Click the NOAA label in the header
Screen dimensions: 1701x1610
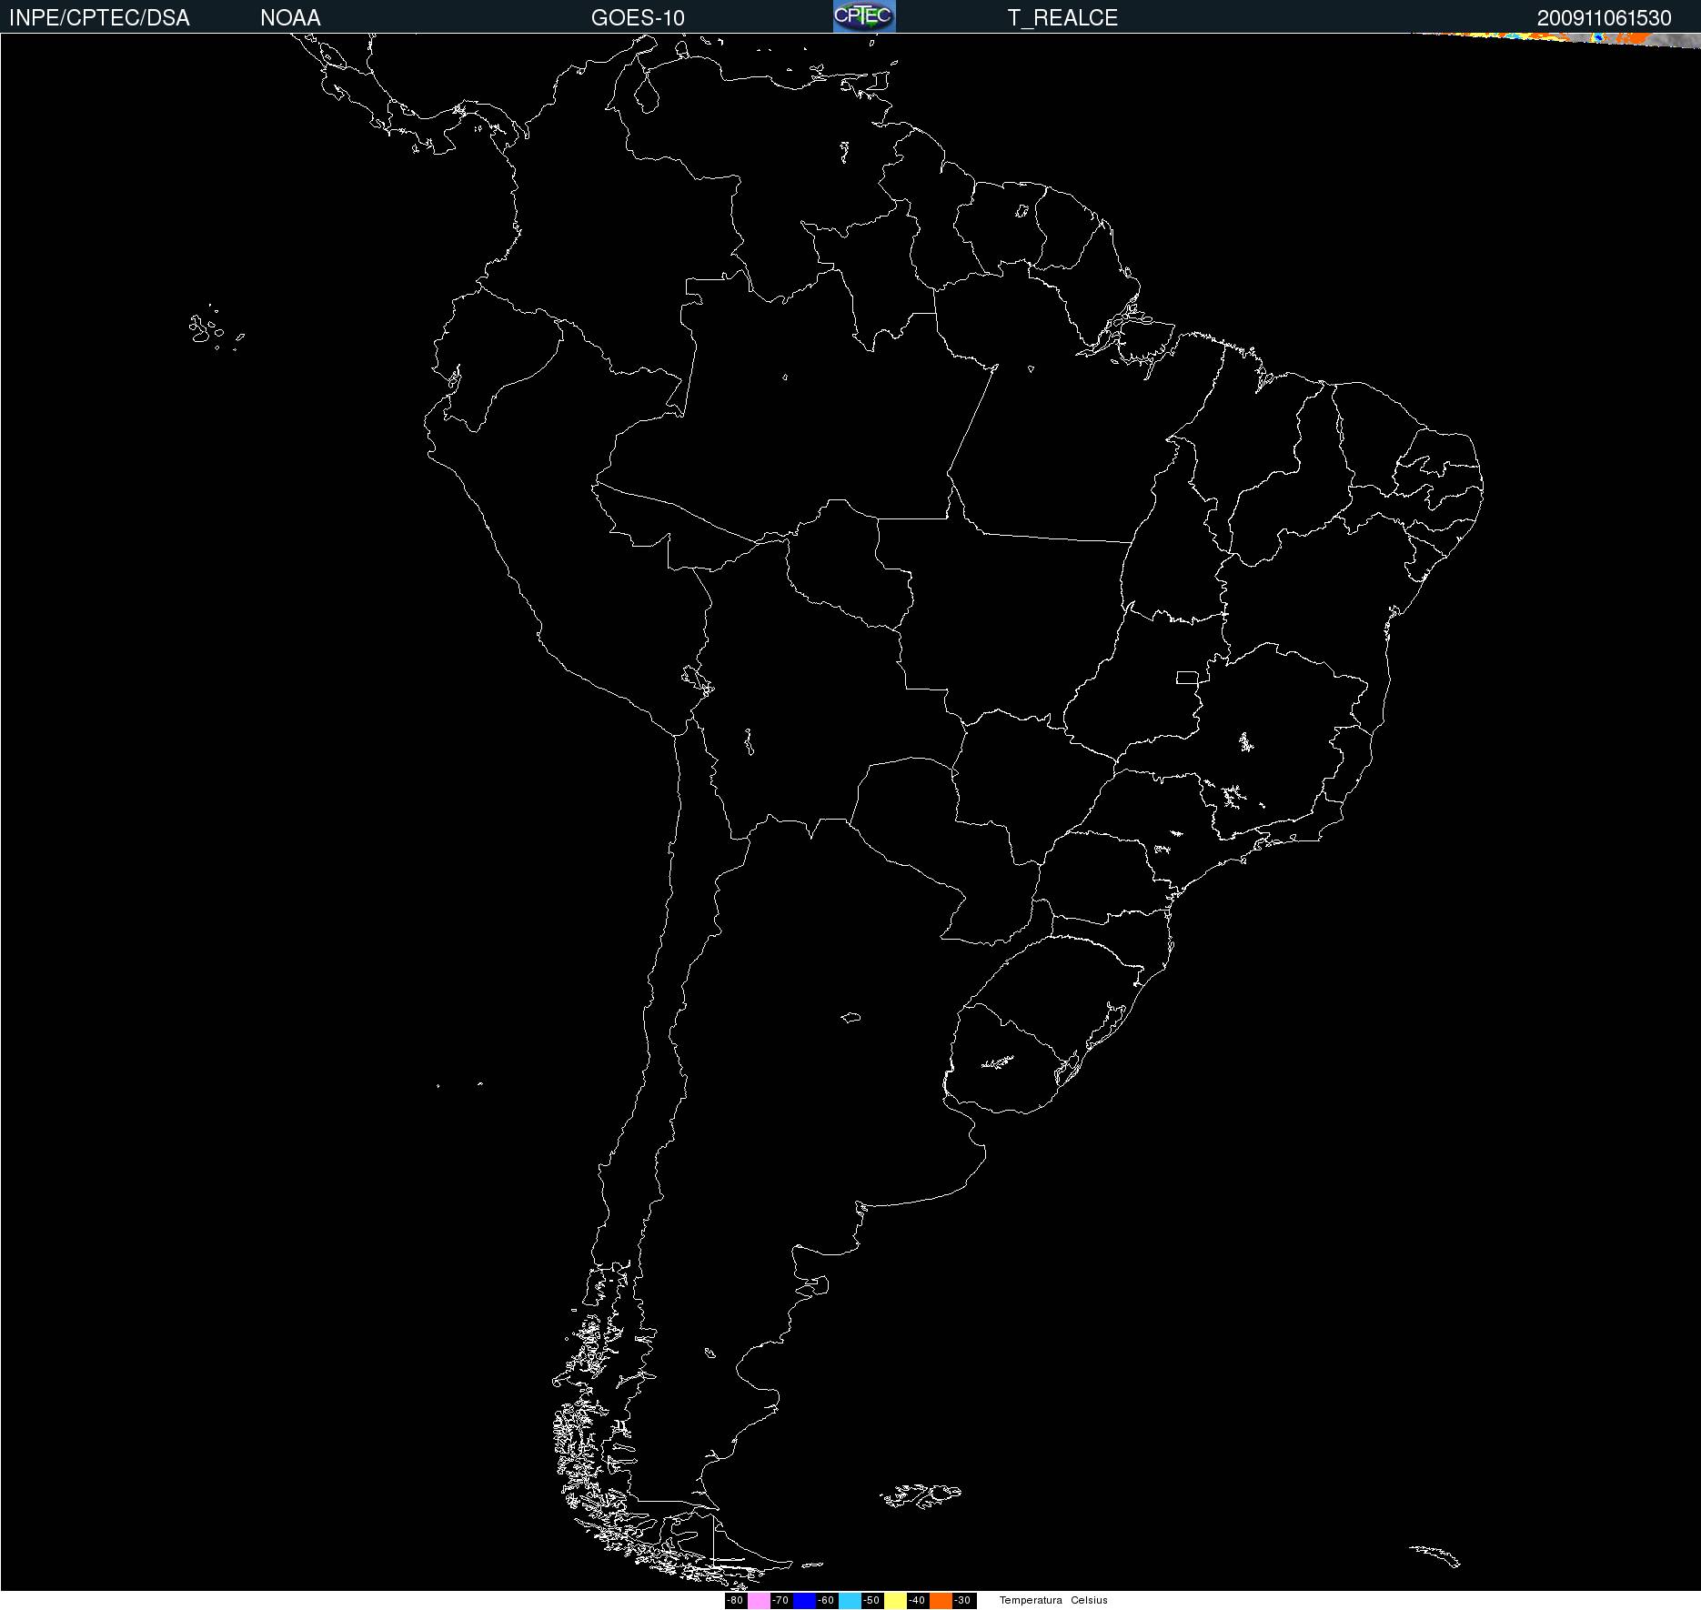(290, 18)
